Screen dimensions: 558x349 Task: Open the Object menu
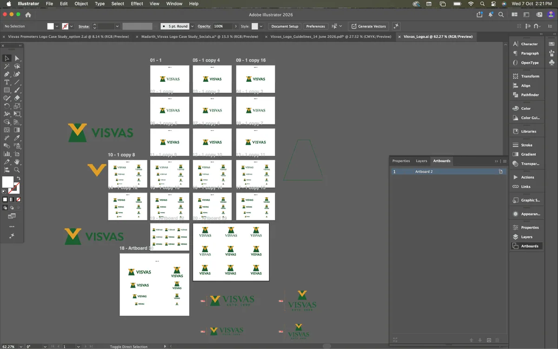(x=81, y=4)
